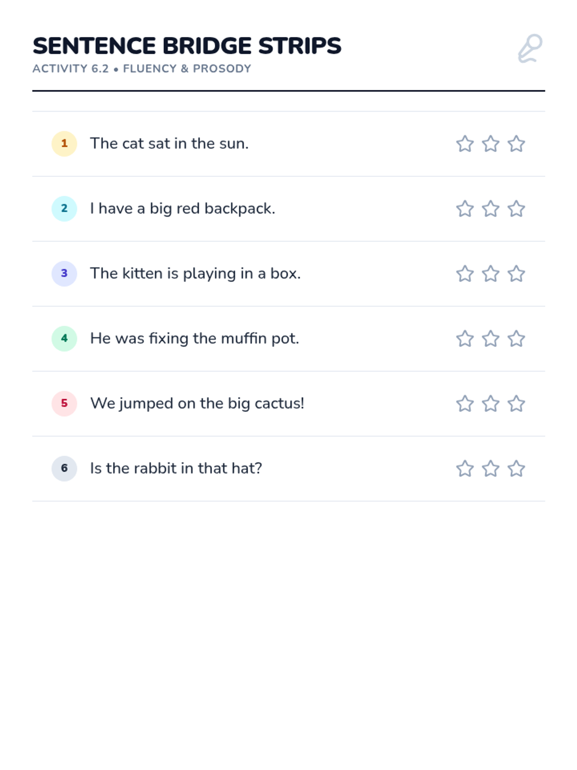
Task: Click the microphone icon in the header
Action: pos(530,49)
